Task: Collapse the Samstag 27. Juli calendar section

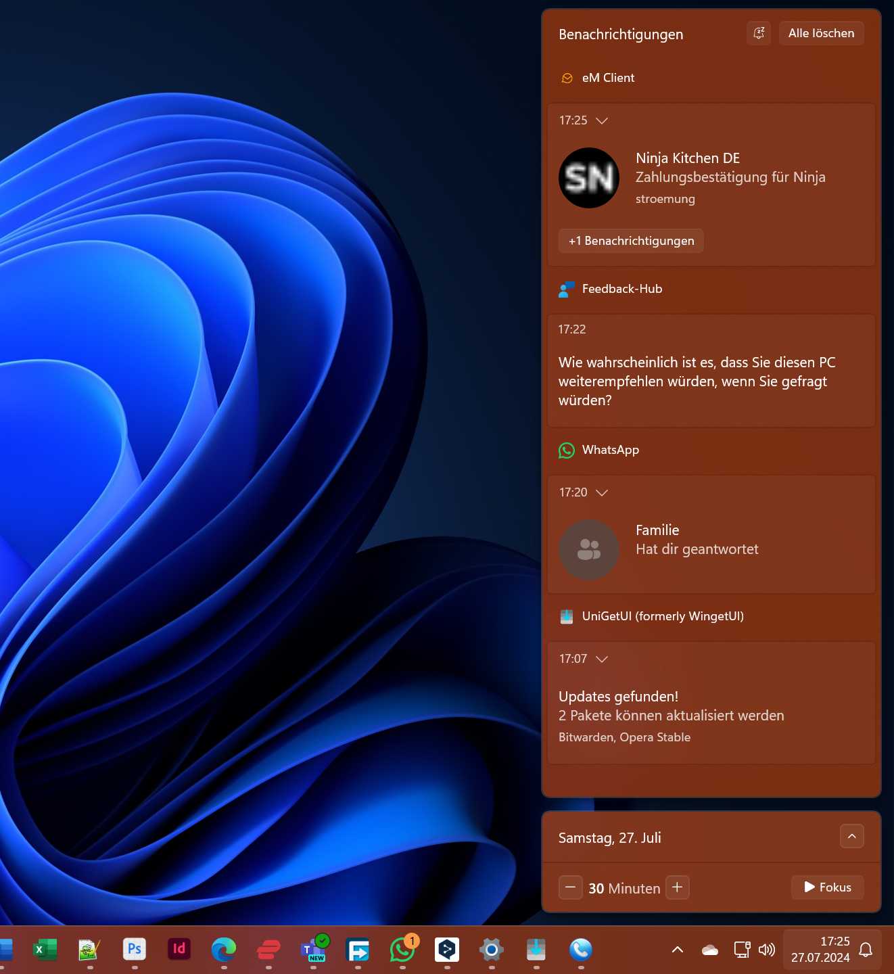Action: (851, 837)
